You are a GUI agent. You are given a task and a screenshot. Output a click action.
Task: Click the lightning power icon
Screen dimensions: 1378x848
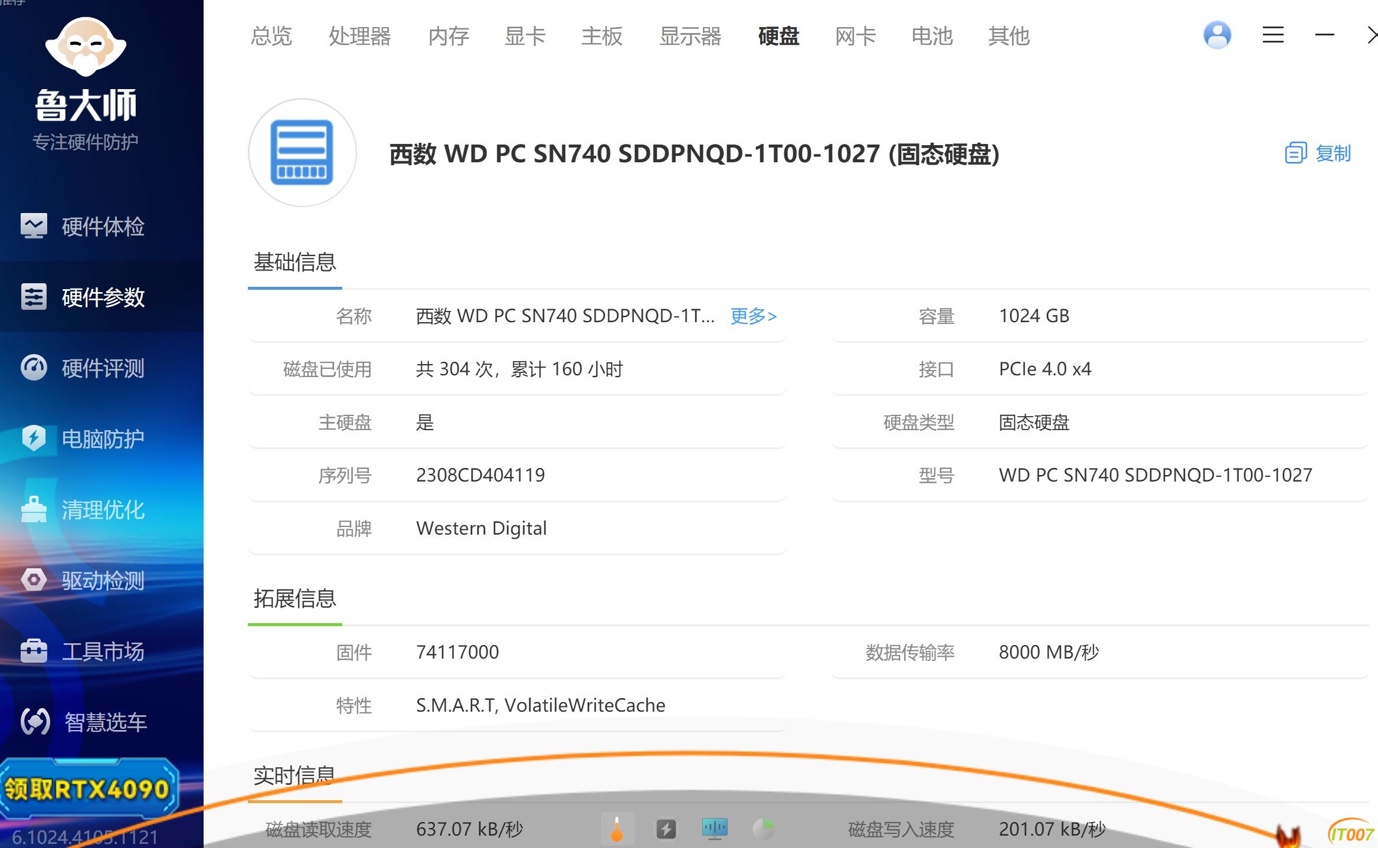666,829
